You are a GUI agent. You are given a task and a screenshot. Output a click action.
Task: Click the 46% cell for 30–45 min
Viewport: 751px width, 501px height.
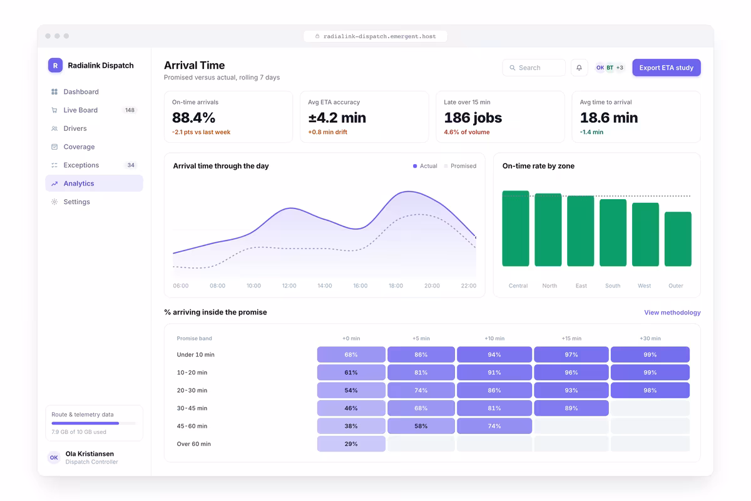point(351,408)
